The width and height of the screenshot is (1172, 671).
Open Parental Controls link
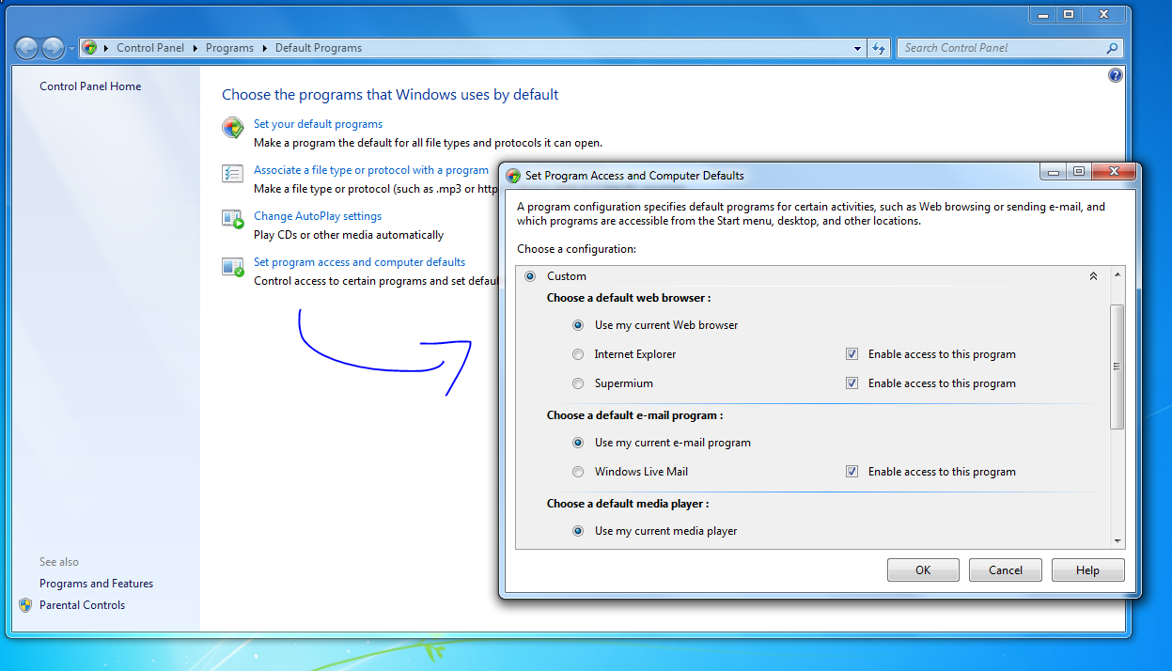click(82, 605)
